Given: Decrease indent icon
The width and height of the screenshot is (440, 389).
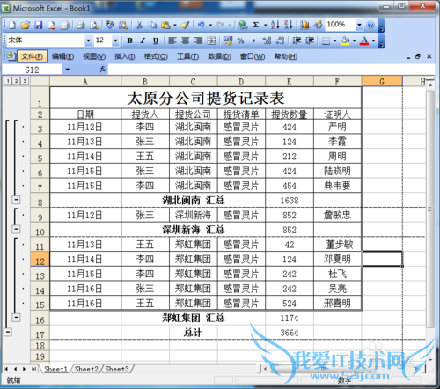Looking at the screenshot, I should pyautogui.click(x=297, y=40).
